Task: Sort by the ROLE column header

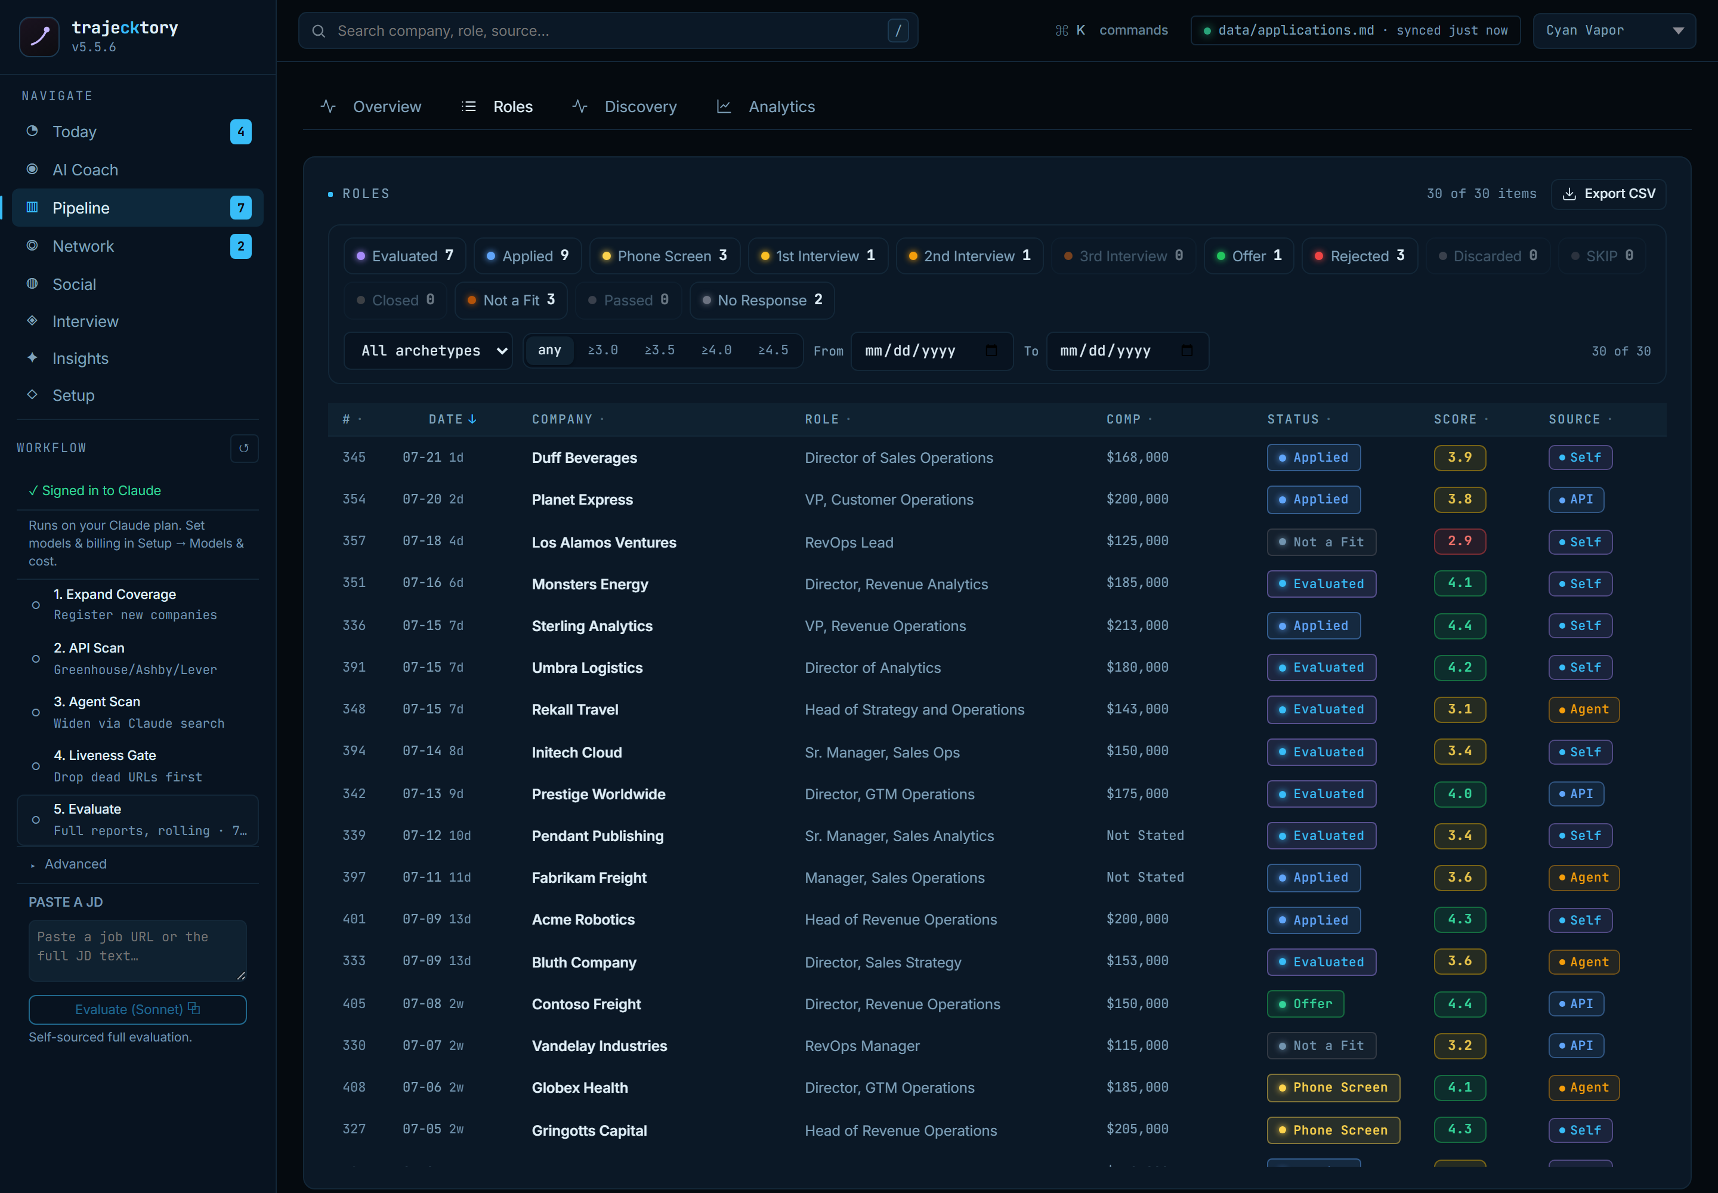Action: [x=827, y=419]
